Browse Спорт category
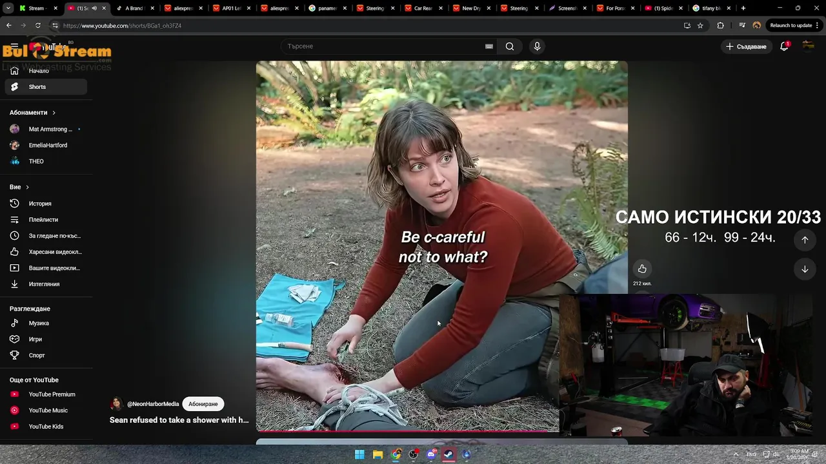 [46, 355]
